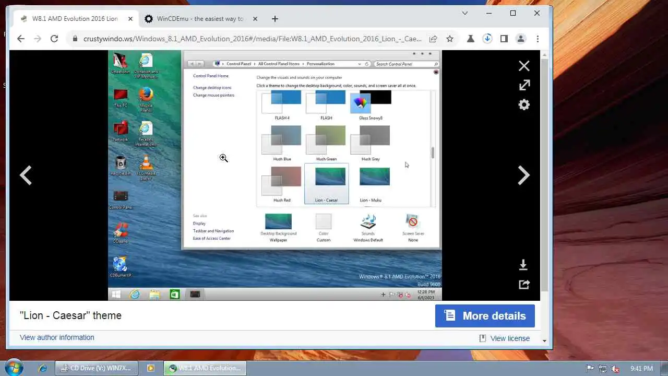View site information via the lock icon
Screen dimensions: 668x376
click(75, 39)
